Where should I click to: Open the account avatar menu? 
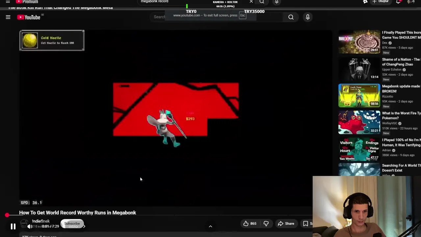pos(411,2)
